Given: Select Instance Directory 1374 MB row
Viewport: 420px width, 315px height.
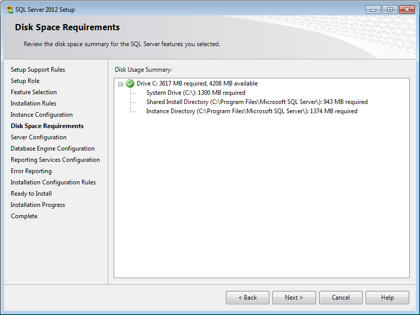Looking at the screenshot, I should [252, 111].
